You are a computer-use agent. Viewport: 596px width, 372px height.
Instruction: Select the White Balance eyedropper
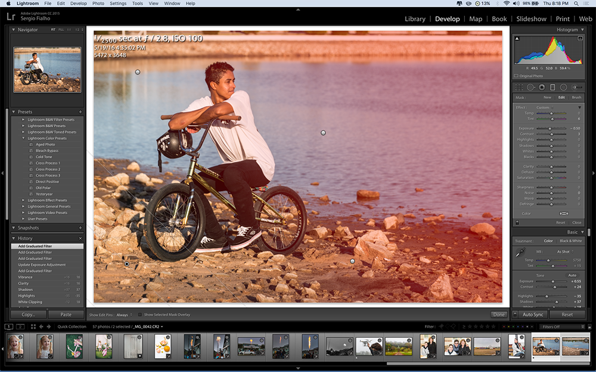pyautogui.click(x=520, y=254)
